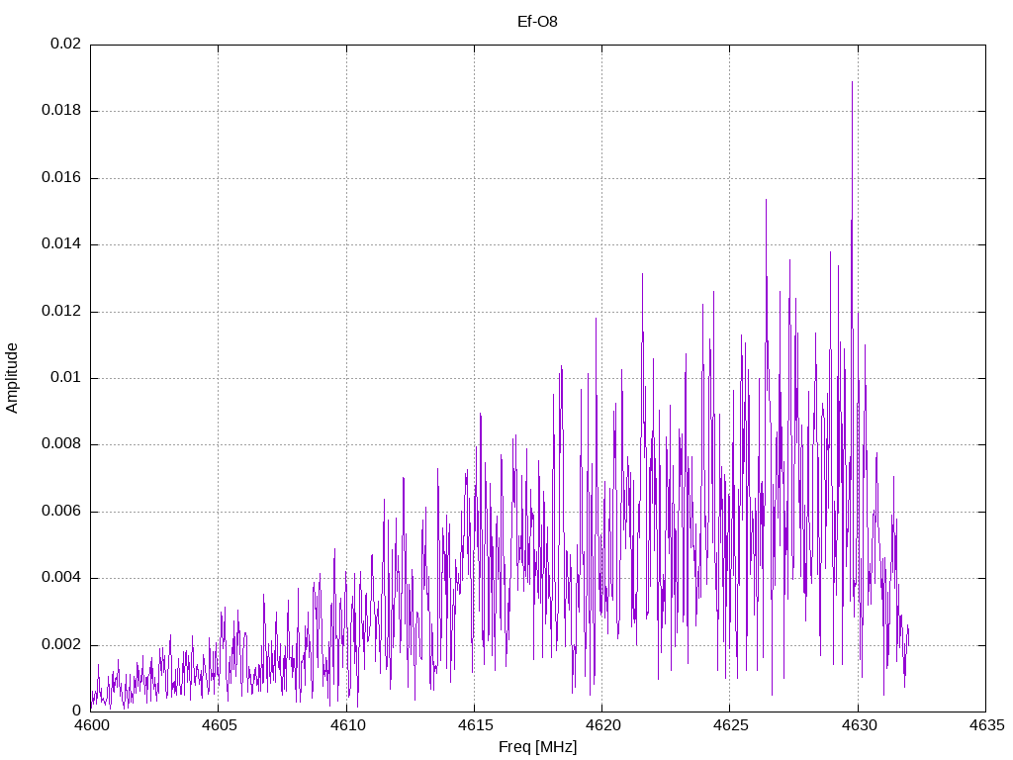Click the 4600 x-axis tick label
This screenshot has height=760, width=1013.
[91, 725]
